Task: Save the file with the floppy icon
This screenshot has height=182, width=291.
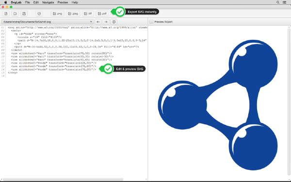Action: [24, 14]
